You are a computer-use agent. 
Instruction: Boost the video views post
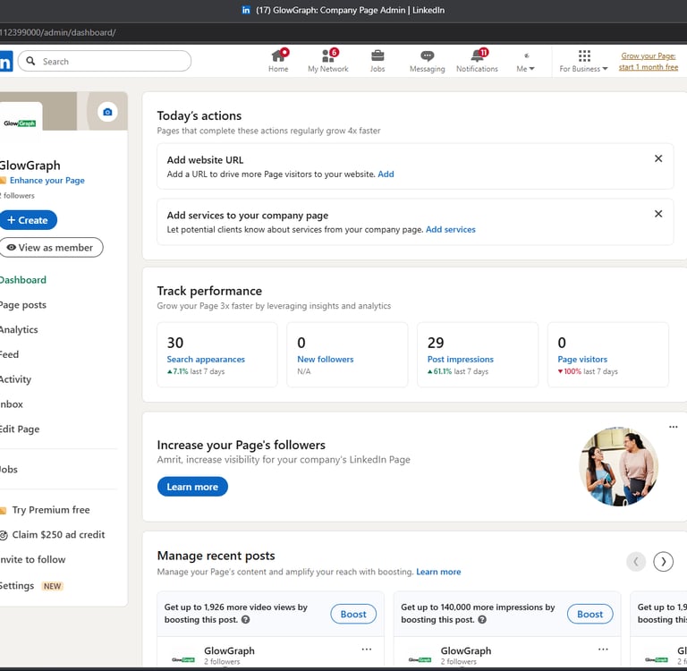[x=353, y=614]
